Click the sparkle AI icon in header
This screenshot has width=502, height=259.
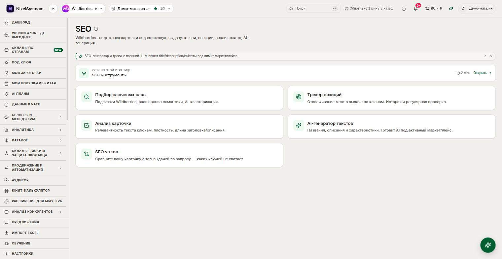(451, 9)
